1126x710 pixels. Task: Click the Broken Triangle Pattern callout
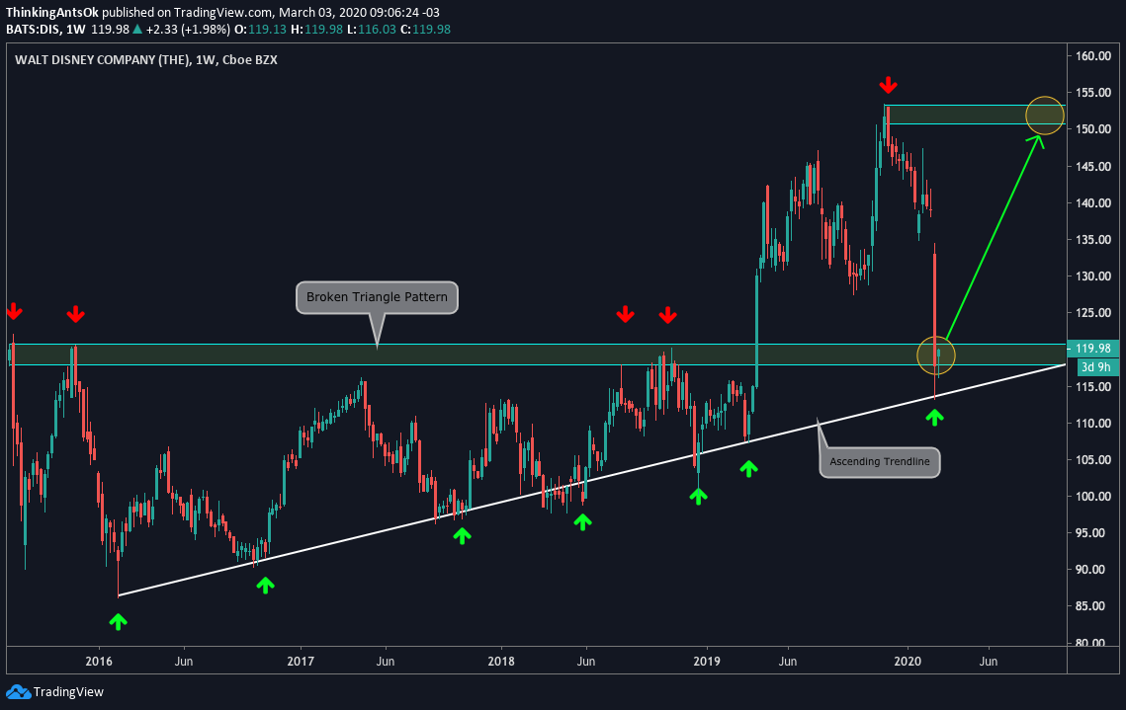pos(377,297)
